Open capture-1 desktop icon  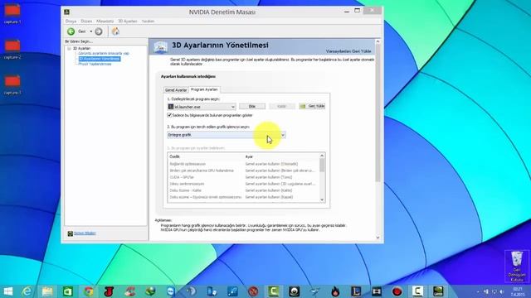point(12,13)
